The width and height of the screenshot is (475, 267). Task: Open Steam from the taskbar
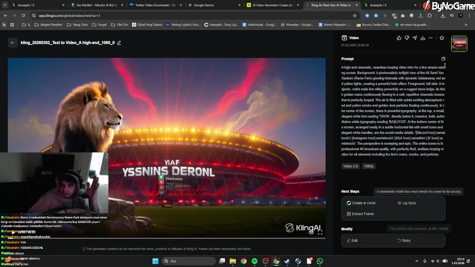(287, 261)
